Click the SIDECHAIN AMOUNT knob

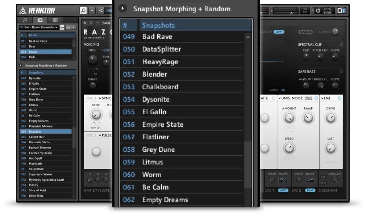[335, 180]
